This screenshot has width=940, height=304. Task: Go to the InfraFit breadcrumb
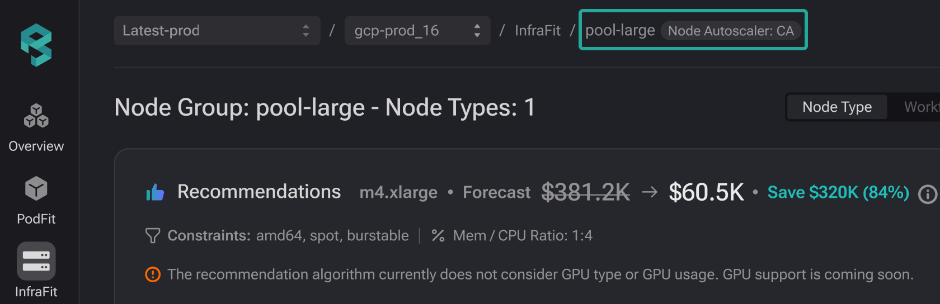(x=538, y=31)
